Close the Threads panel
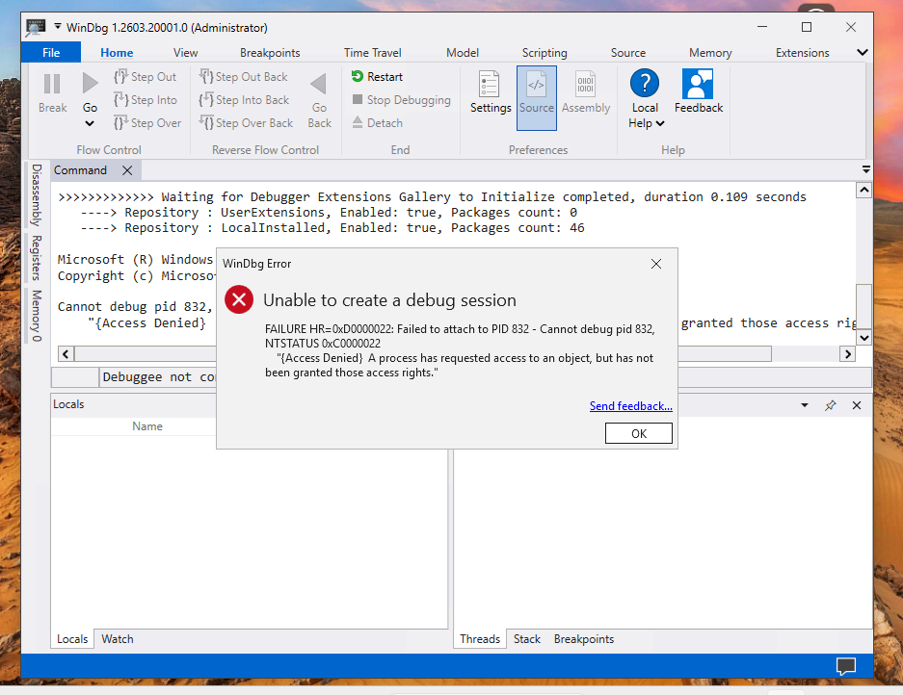This screenshot has width=903, height=695. point(857,405)
